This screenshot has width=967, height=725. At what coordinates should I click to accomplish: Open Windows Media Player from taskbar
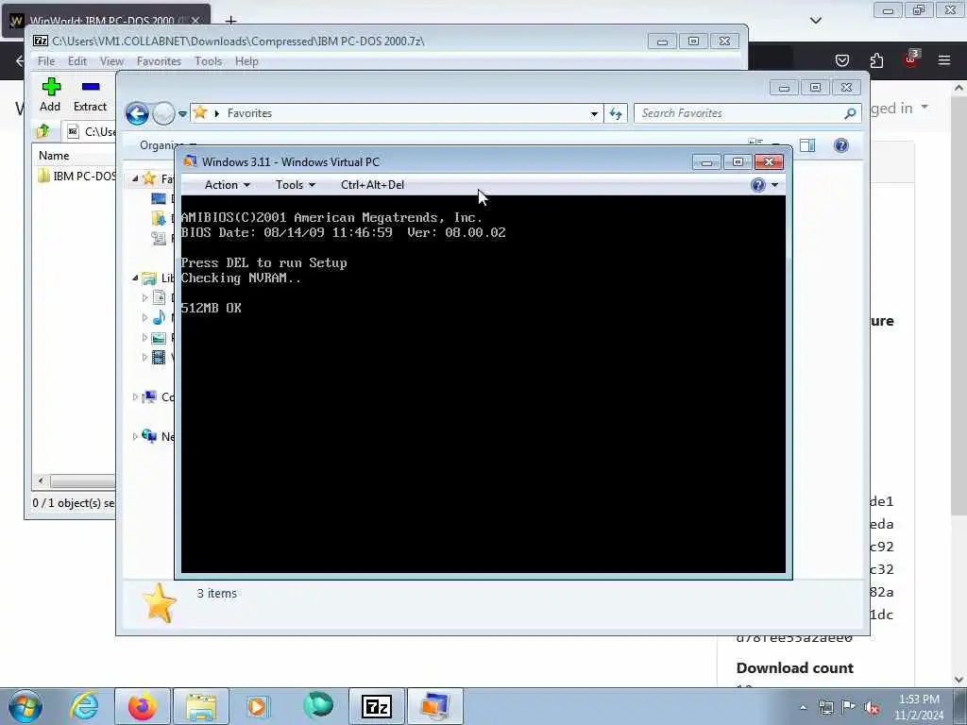click(257, 706)
